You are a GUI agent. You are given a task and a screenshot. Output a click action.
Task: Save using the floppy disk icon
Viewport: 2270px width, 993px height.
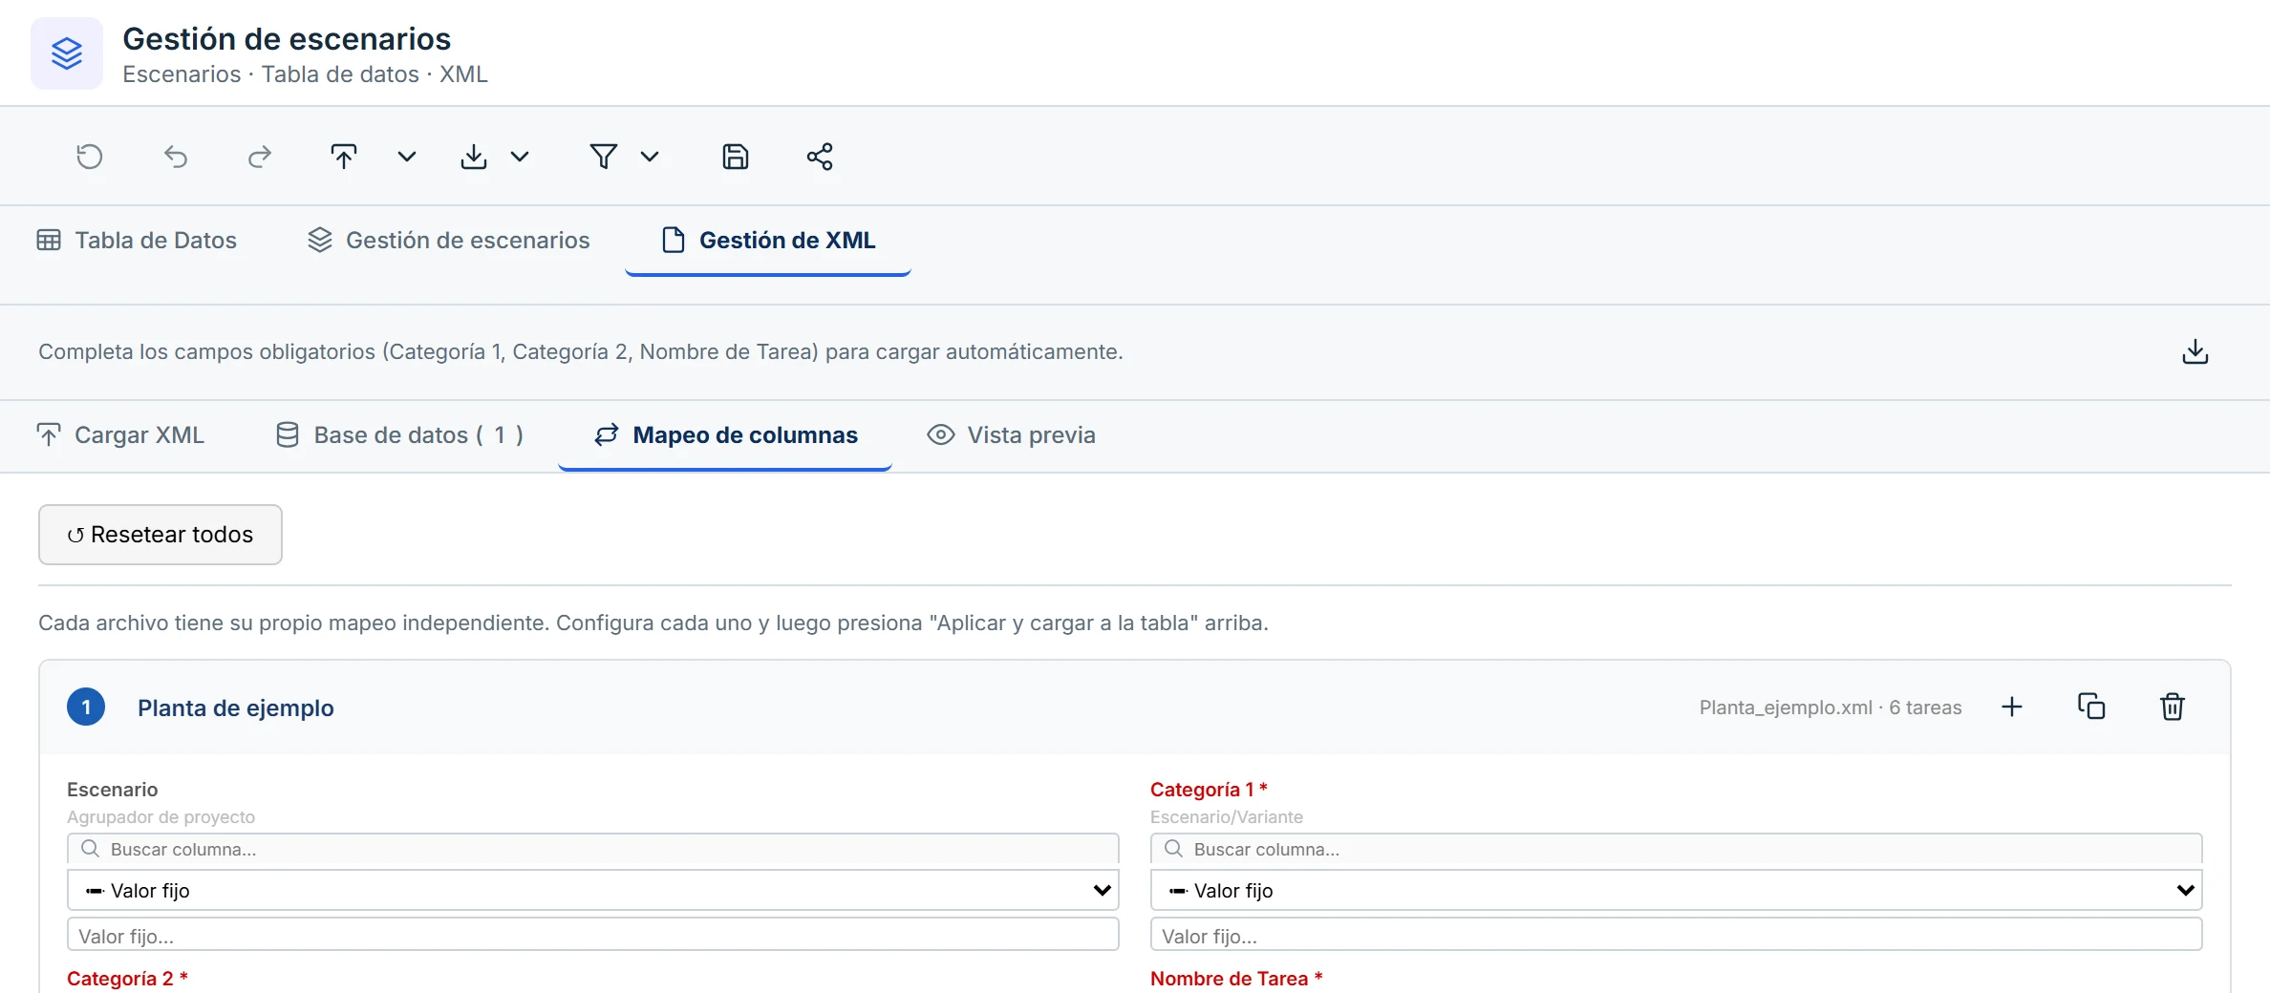coord(736,157)
